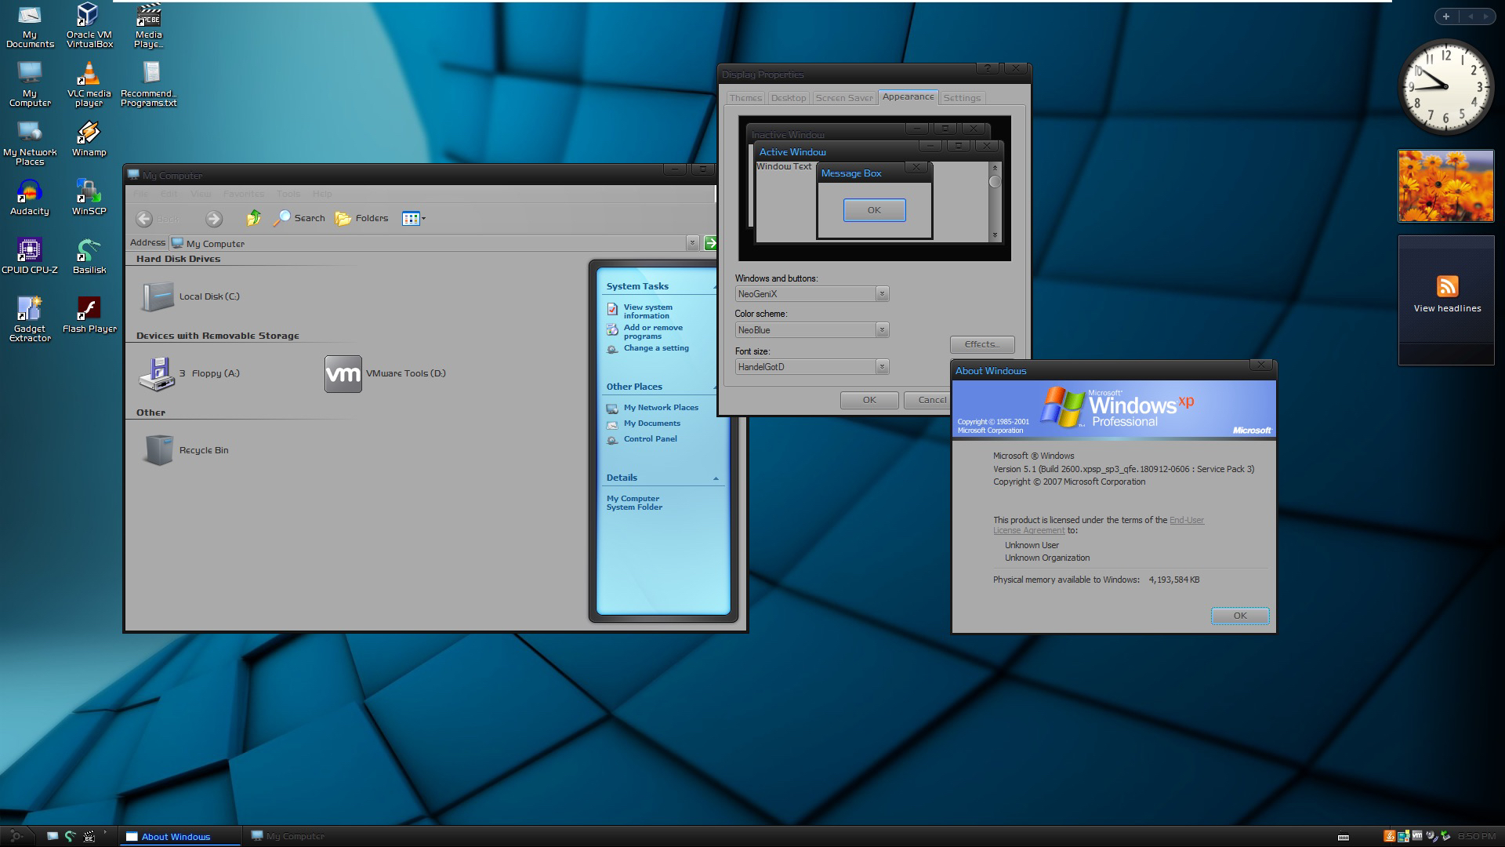
Task: Expand the Font size combo box
Action: pyautogui.click(x=882, y=367)
